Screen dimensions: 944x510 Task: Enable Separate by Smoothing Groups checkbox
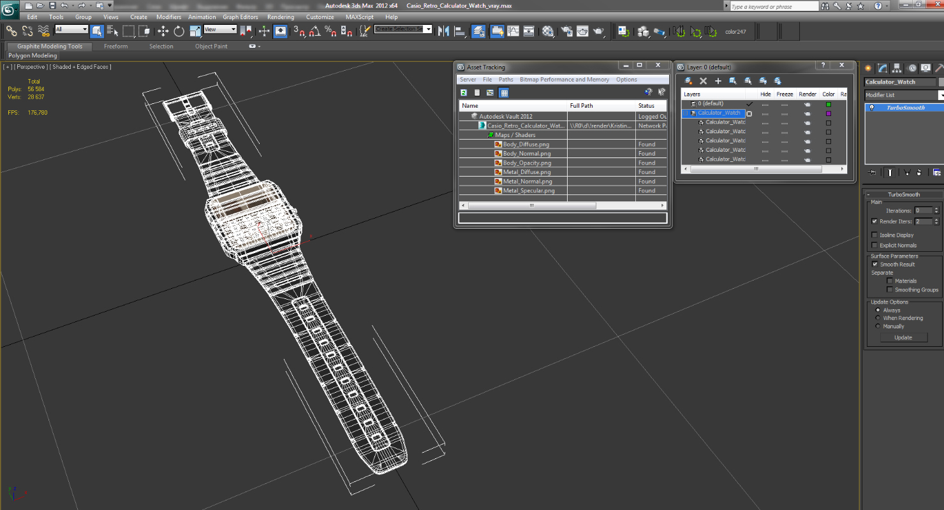pos(890,289)
